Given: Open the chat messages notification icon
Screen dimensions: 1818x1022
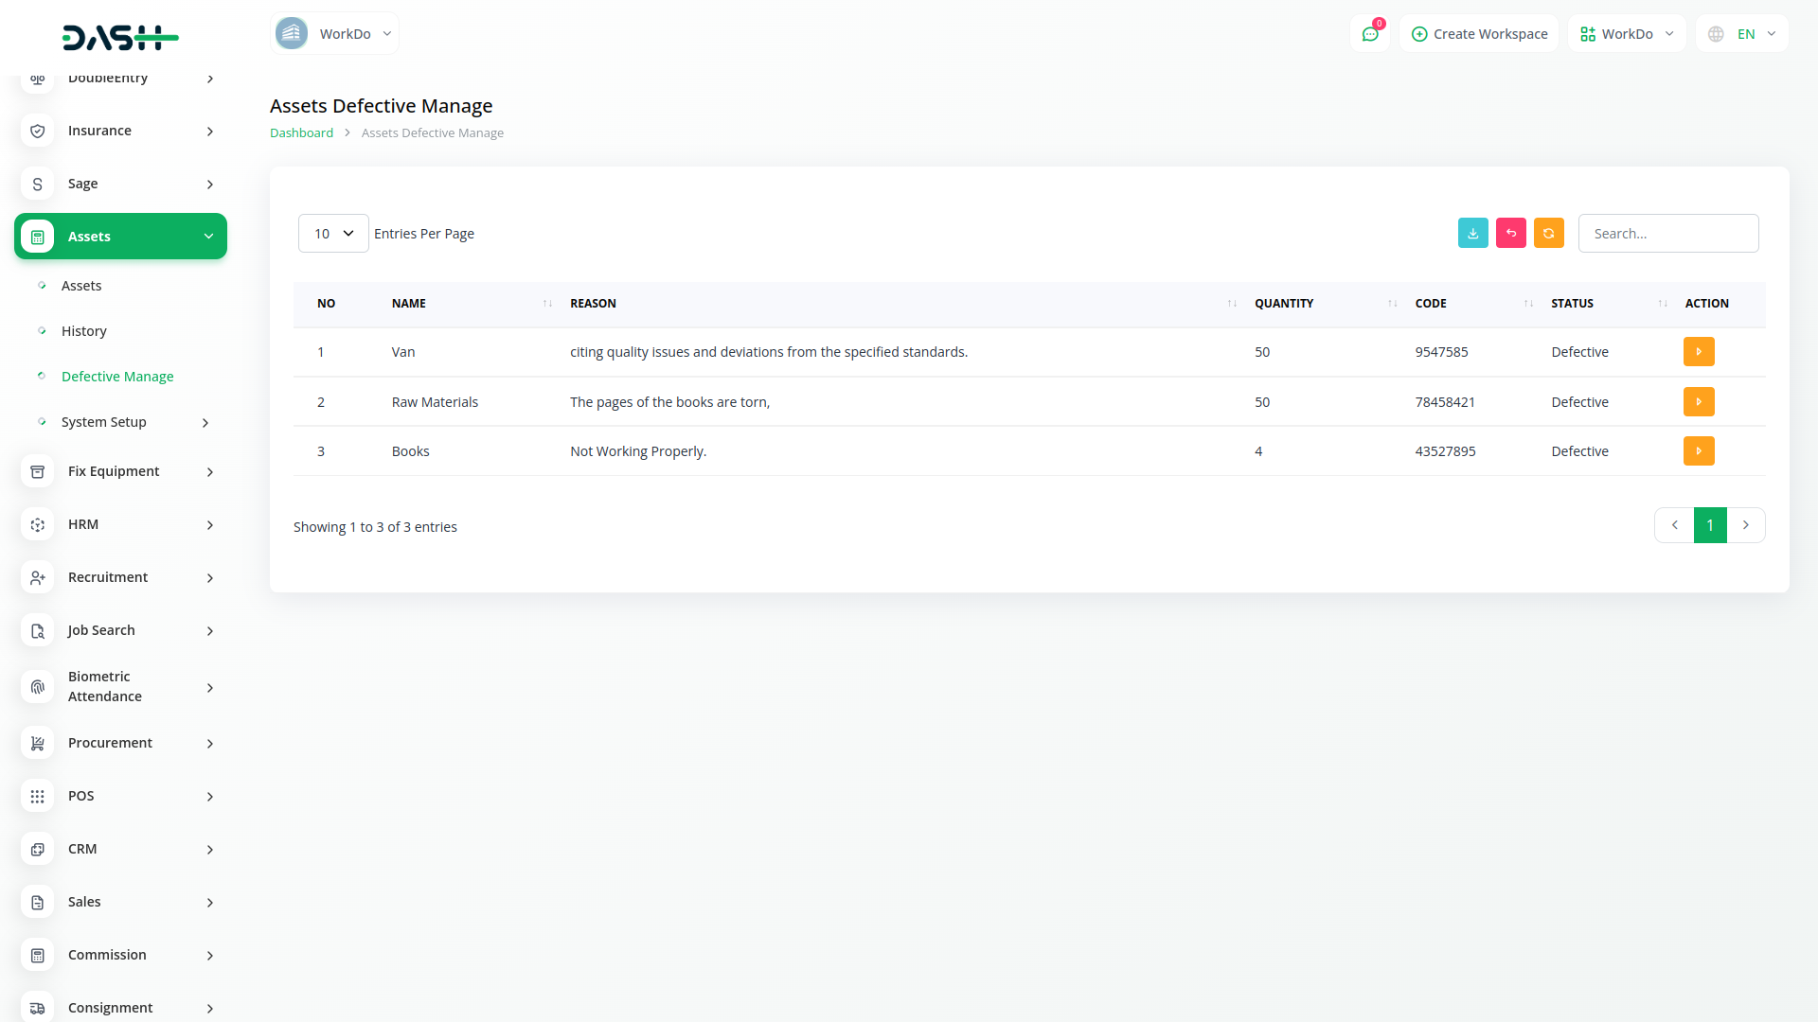Looking at the screenshot, I should [1369, 34].
